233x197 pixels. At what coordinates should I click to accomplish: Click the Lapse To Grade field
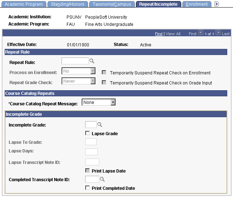coord(91,142)
